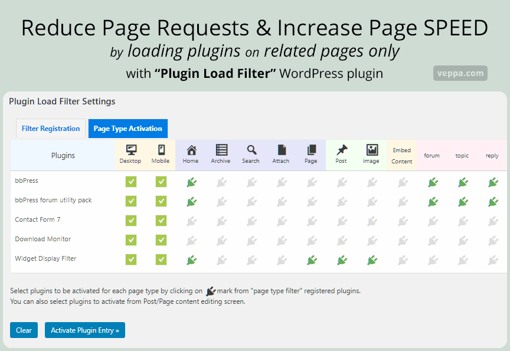Click the Mobile column header

(x=161, y=155)
